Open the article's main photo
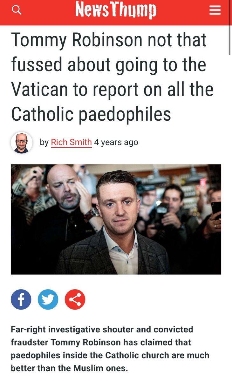Viewport: 232px width, 381px height. [x=116, y=219]
